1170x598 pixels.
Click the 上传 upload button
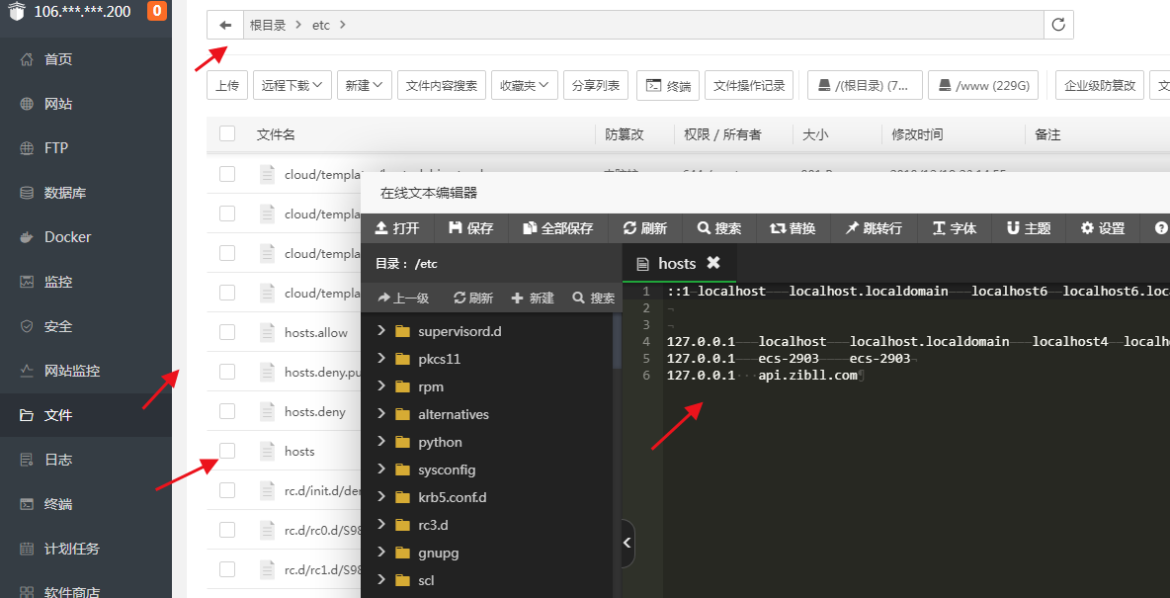(226, 86)
